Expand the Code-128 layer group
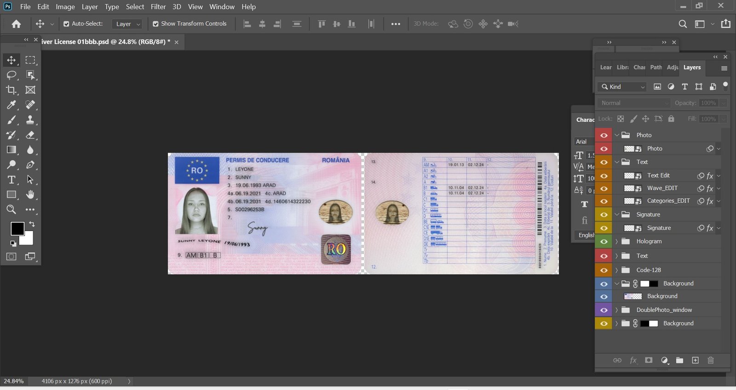Screen dimensions: 736x390 [616, 270]
